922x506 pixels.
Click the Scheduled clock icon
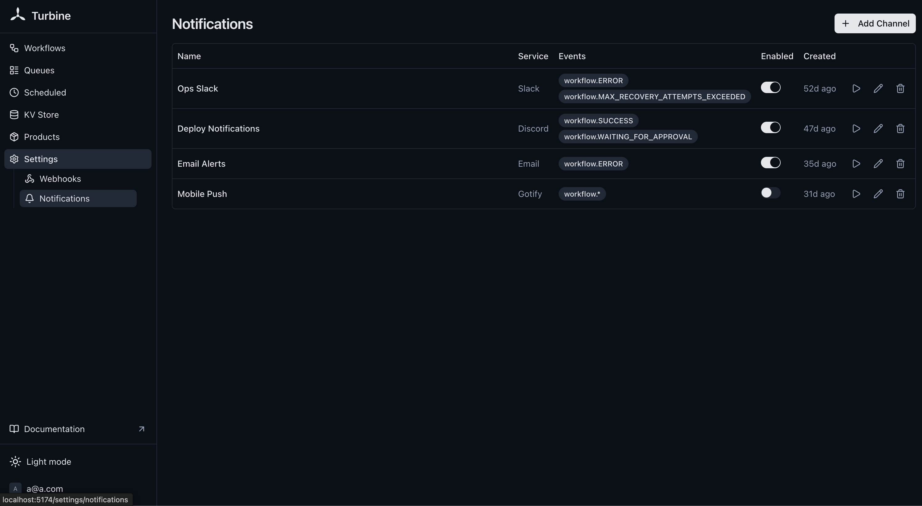pos(14,92)
